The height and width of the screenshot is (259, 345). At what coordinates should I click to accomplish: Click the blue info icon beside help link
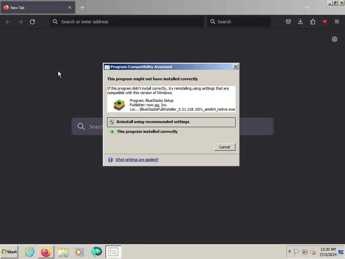coord(111,160)
